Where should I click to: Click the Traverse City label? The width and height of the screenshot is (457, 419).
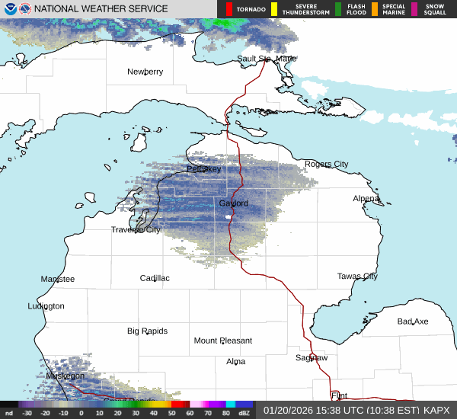coord(136,229)
